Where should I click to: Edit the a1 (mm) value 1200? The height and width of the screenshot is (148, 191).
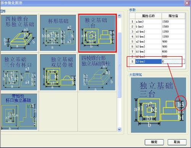(173, 31)
